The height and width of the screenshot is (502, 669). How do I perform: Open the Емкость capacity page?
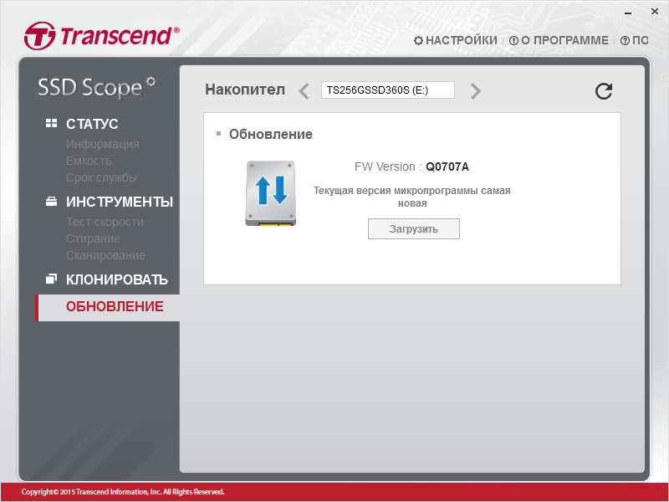pyautogui.click(x=89, y=161)
